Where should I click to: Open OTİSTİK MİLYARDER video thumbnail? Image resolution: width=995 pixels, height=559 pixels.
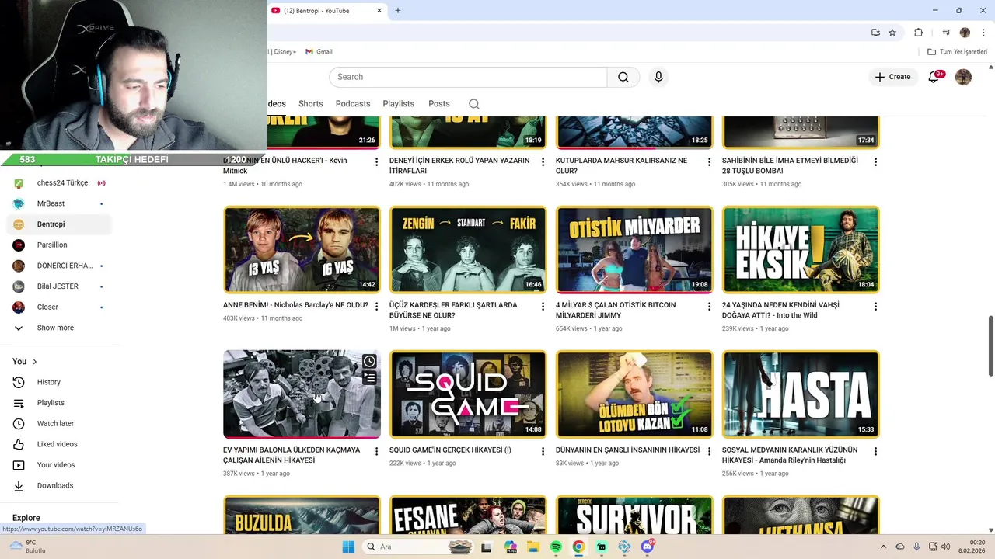(634, 250)
